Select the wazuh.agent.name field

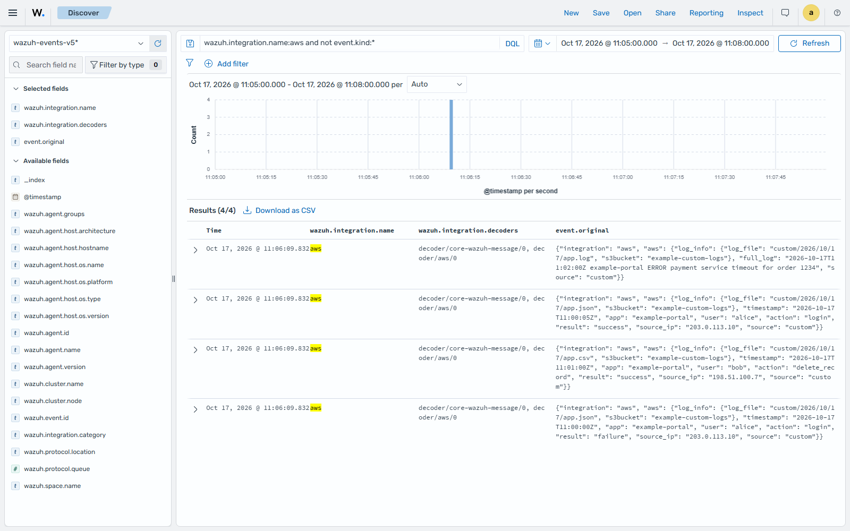click(x=52, y=350)
